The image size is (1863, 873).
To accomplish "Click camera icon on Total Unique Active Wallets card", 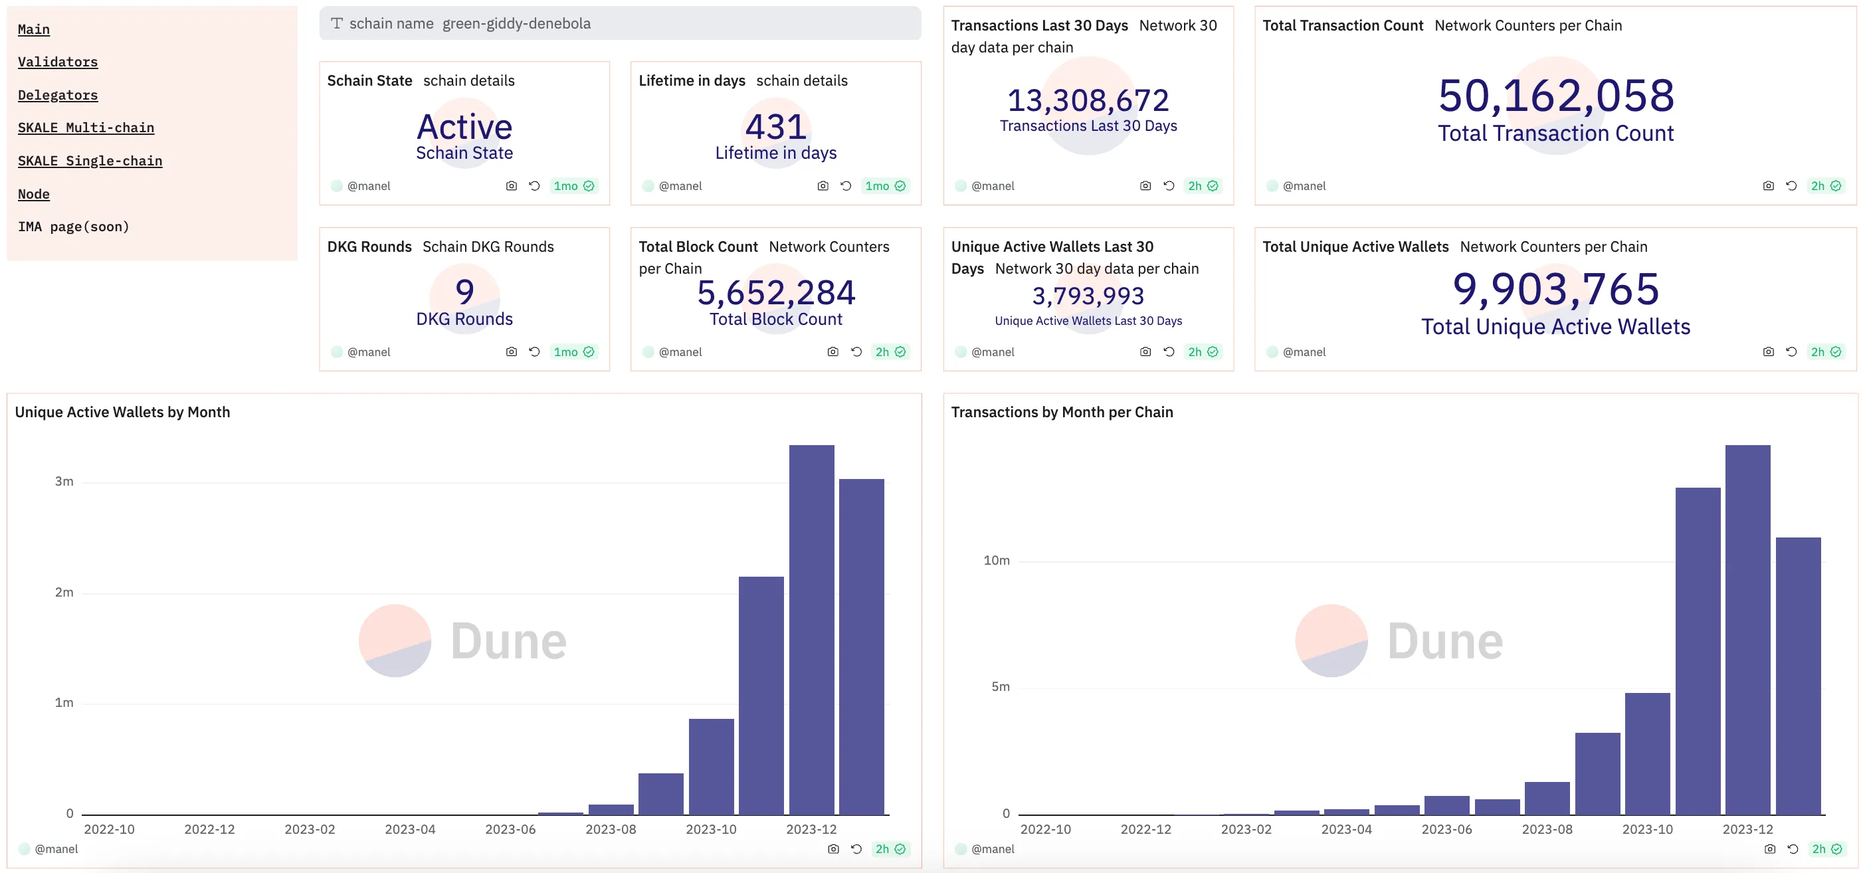I will [1768, 351].
